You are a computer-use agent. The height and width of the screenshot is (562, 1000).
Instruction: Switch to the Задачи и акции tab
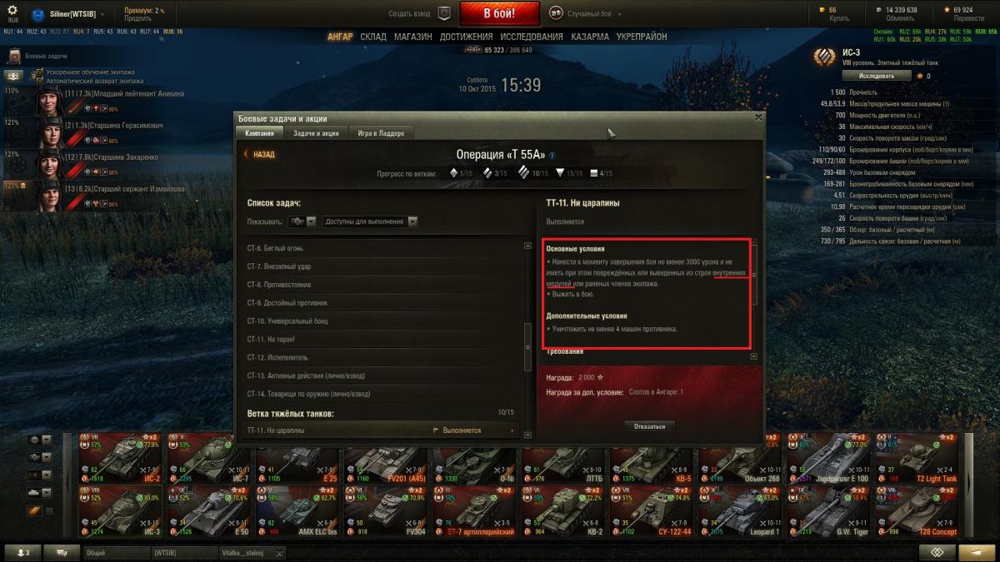pyautogui.click(x=316, y=133)
